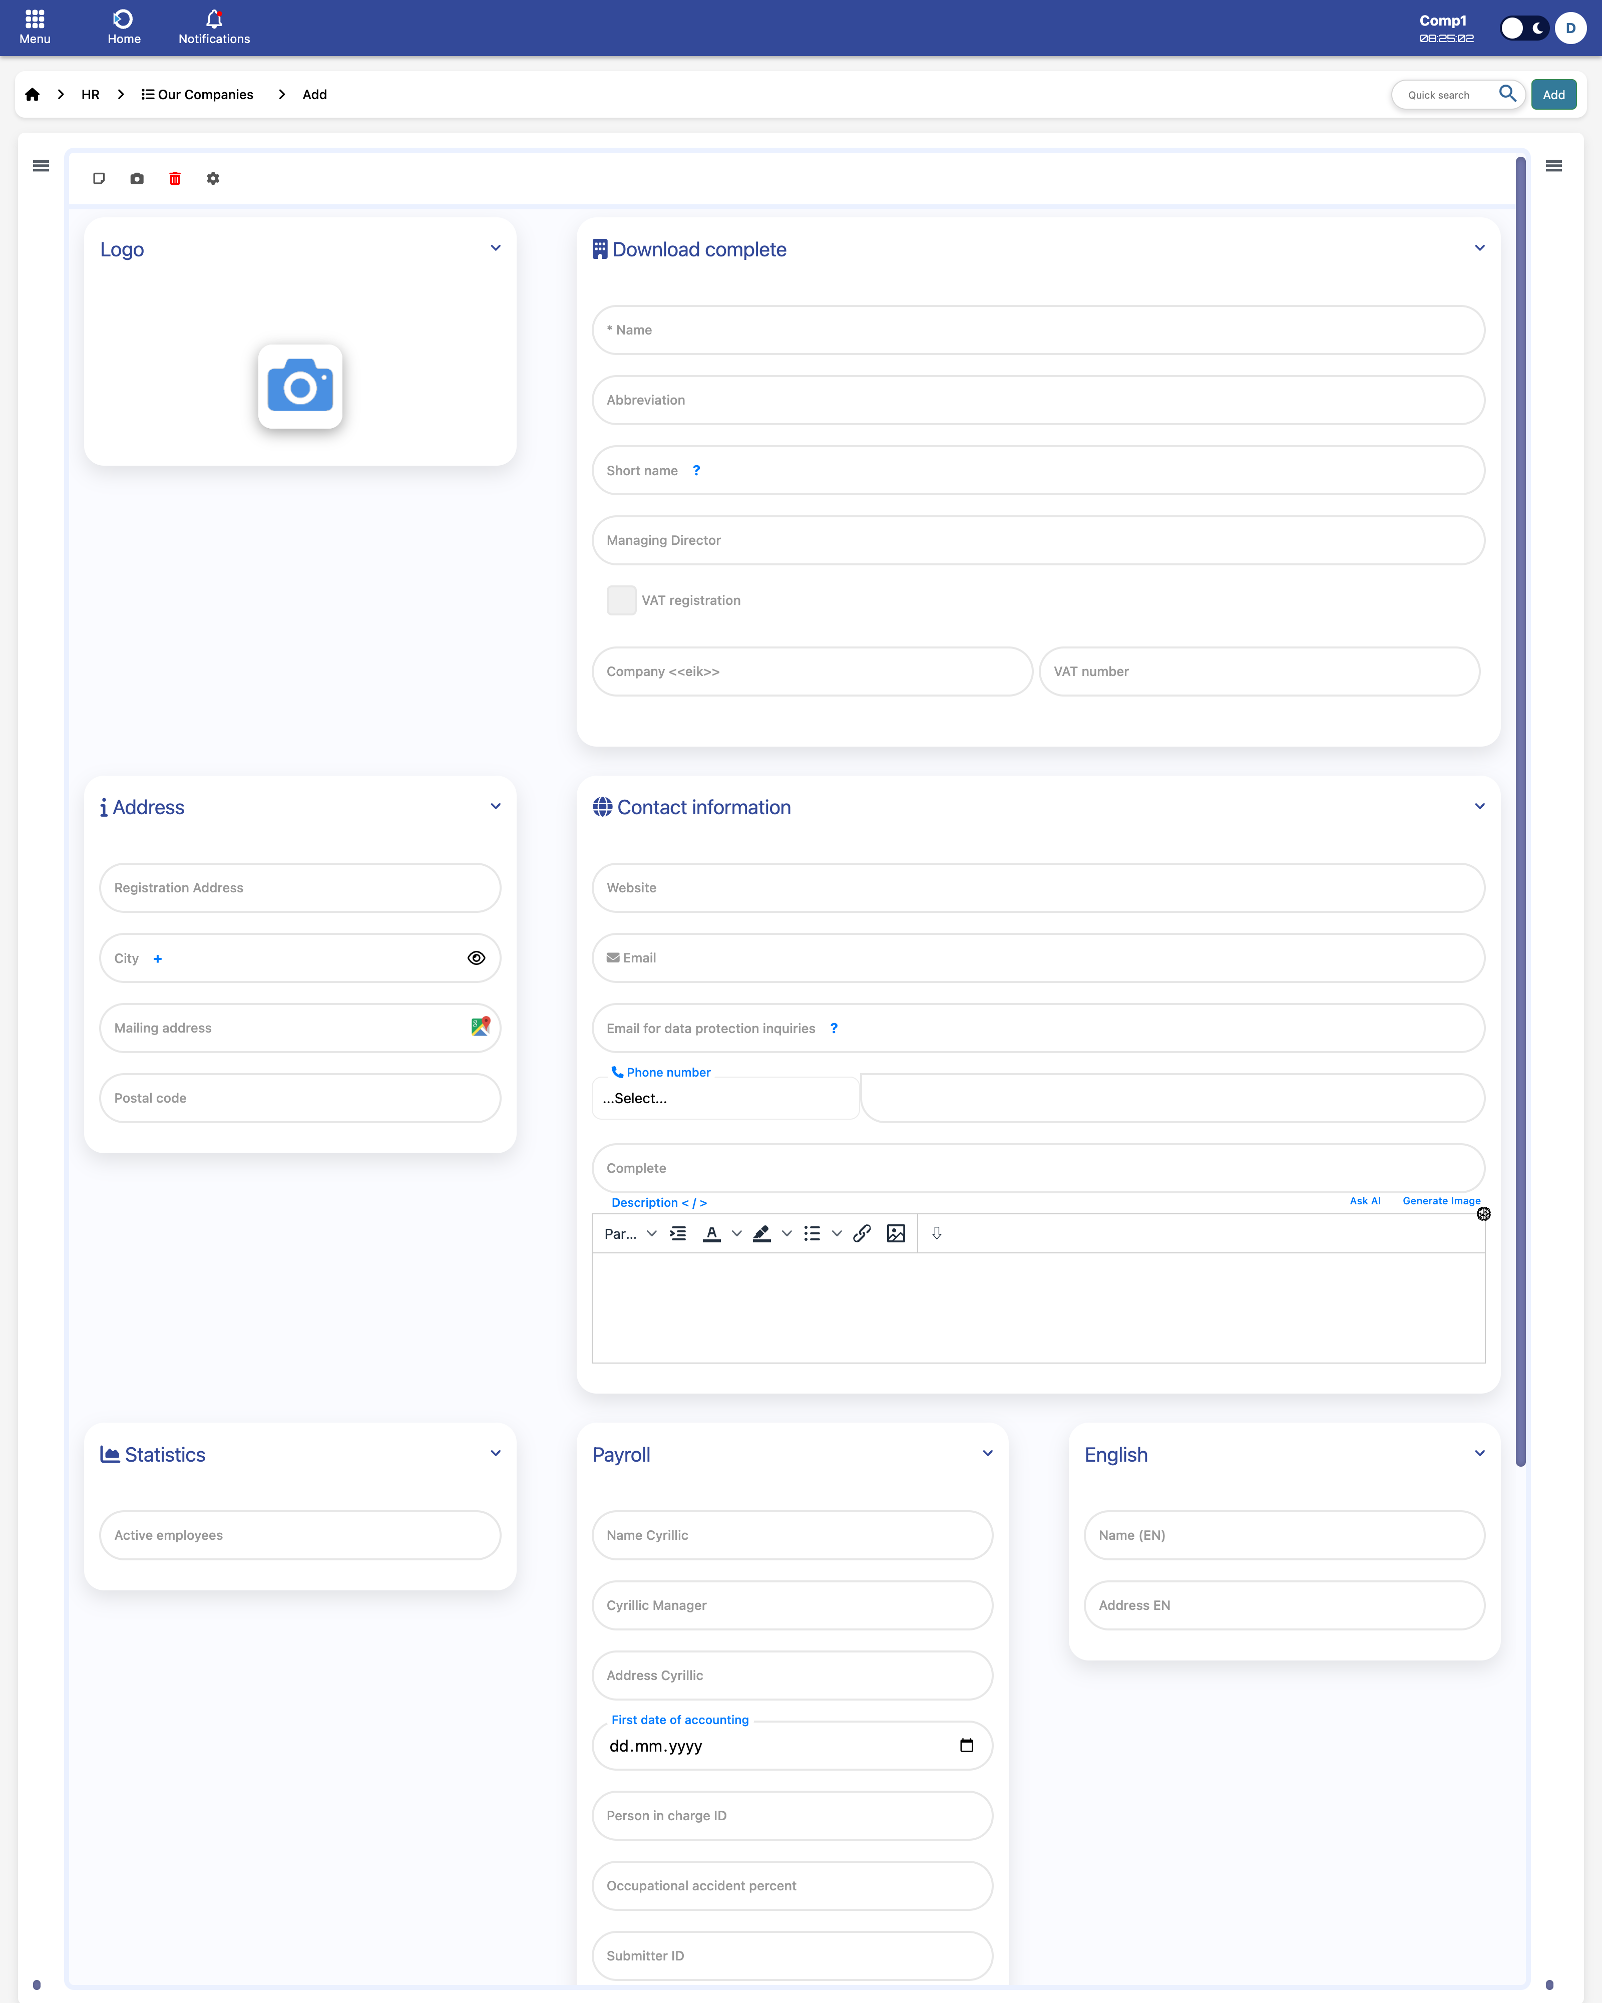Screen dimensions: 1602x2003
Task: Click the camera icon in form toolbar
Action: tap(138, 178)
